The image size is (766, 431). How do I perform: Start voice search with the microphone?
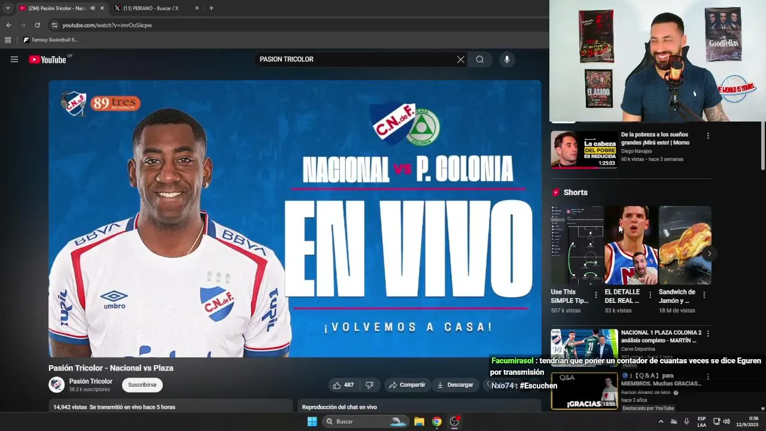point(507,59)
